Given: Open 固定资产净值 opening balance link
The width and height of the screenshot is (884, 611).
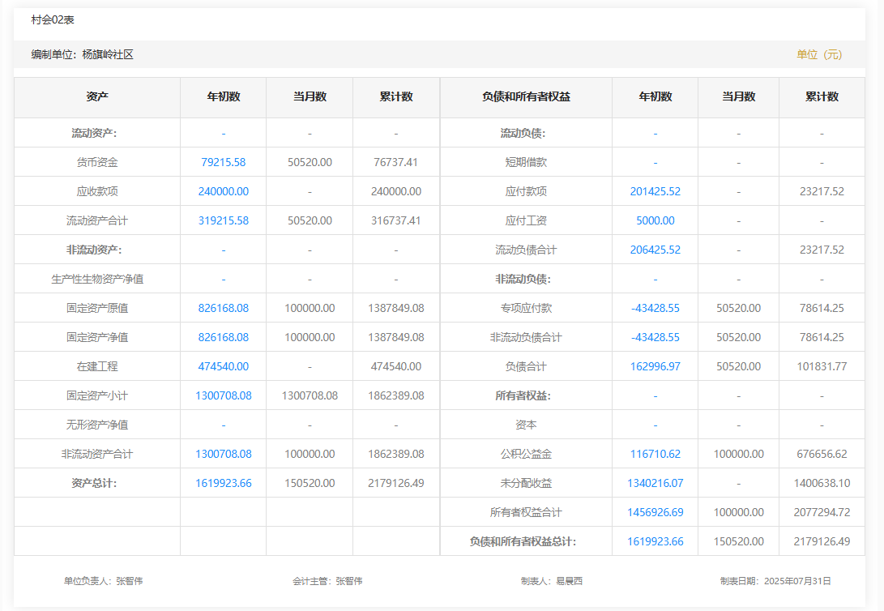Looking at the screenshot, I should [x=223, y=337].
